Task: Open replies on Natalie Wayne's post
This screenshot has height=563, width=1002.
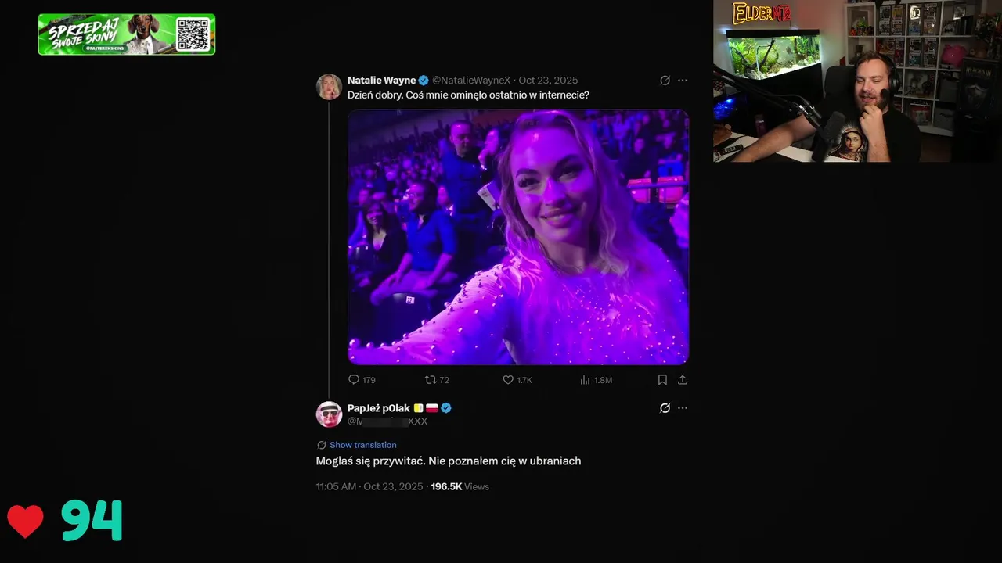Action: click(x=362, y=380)
